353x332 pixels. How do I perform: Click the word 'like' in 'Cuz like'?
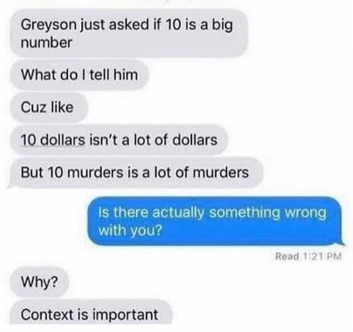[x=63, y=107]
